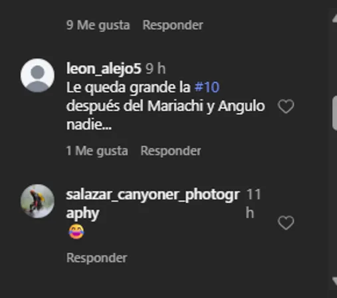View the 1 Me gusta likes list
This screenshot has width=337, height=298.
coord(97,151)
